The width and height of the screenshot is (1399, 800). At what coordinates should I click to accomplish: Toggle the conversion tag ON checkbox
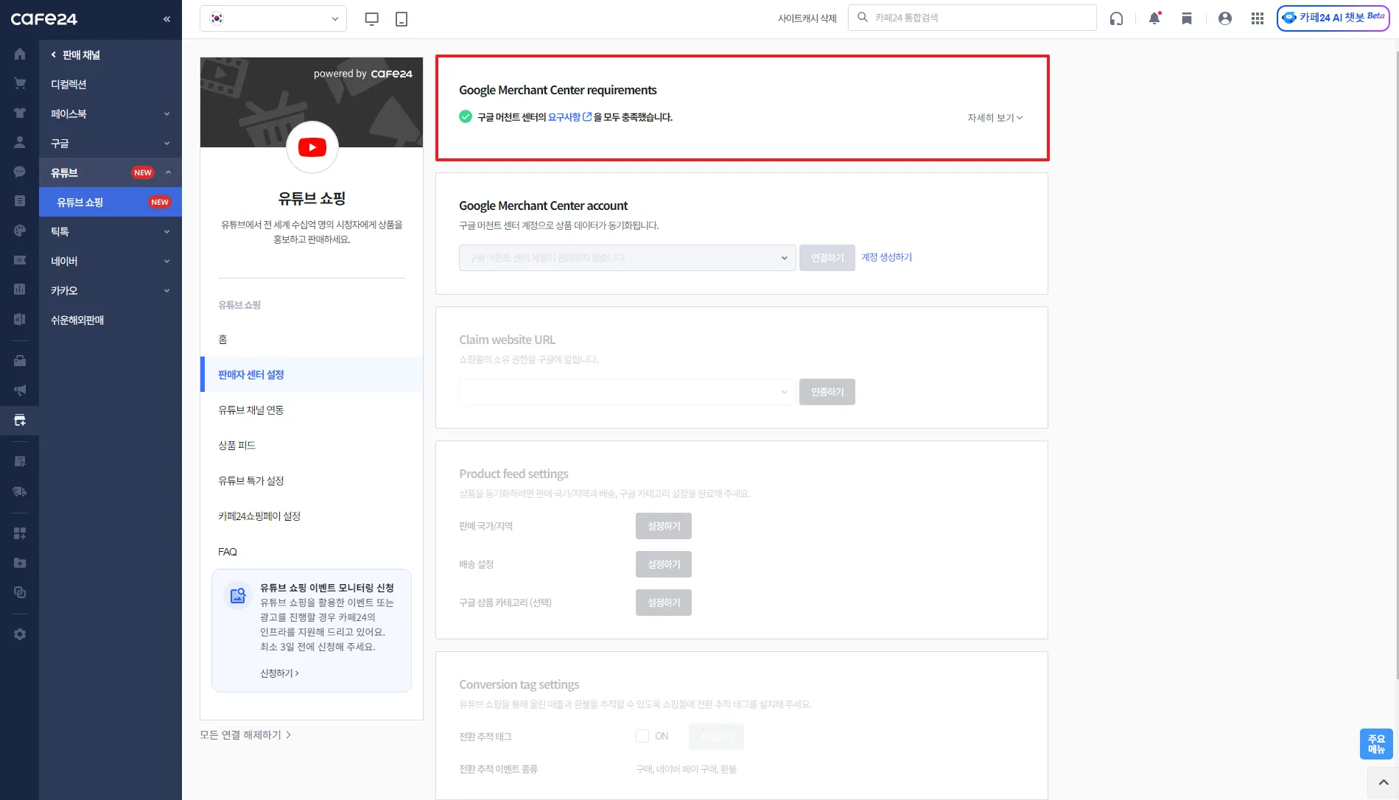(642, 736)
